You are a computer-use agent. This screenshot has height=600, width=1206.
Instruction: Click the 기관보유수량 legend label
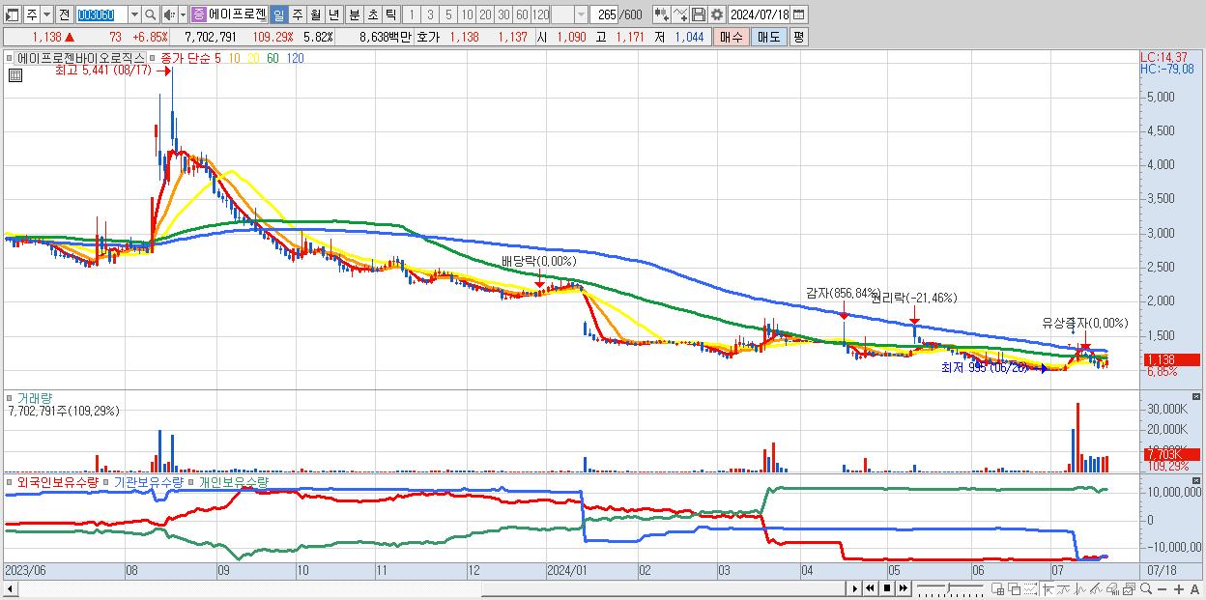(x=149, y=481)
